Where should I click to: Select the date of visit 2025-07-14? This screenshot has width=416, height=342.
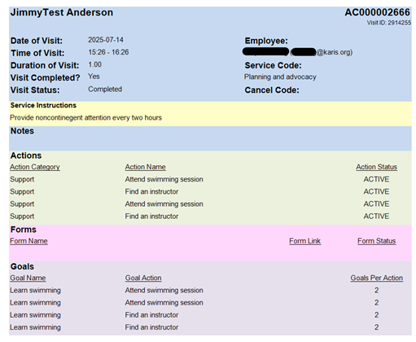(106, 40)
